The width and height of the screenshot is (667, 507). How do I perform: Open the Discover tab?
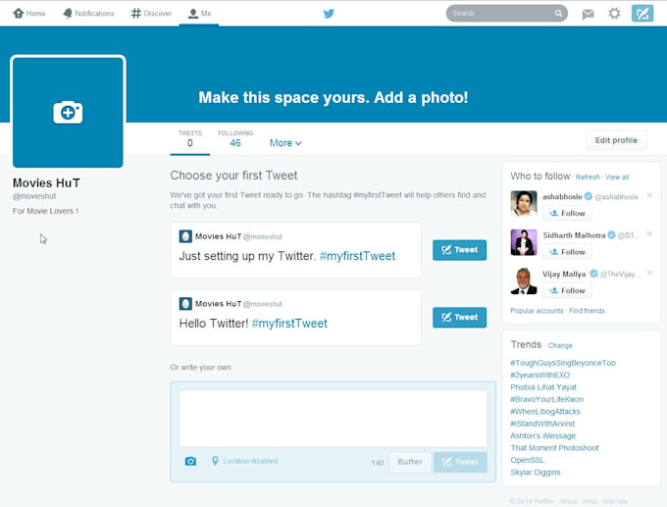(151, 13)
